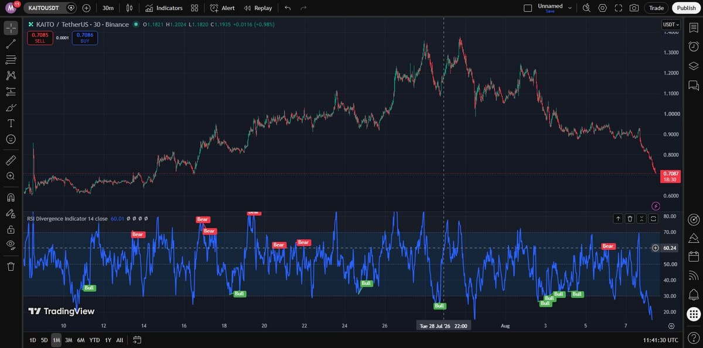Screen dimensions: 703x348
Task: Toggle lock all drawing tools
Action: [11, 229]
